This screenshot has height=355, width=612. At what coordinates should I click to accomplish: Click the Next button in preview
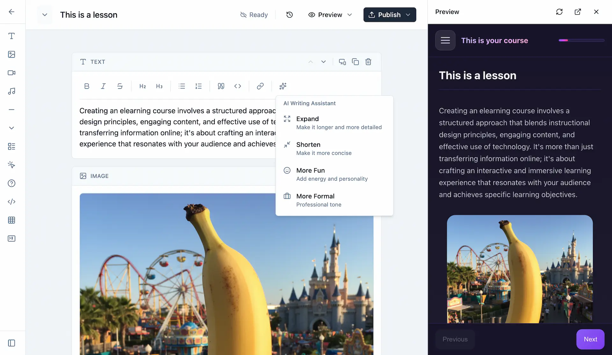coord(590,339)
